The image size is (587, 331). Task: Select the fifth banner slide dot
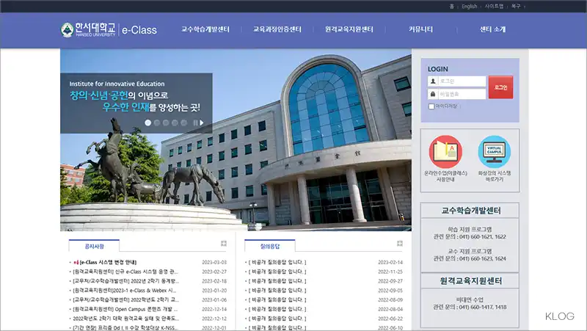point(184,123)
